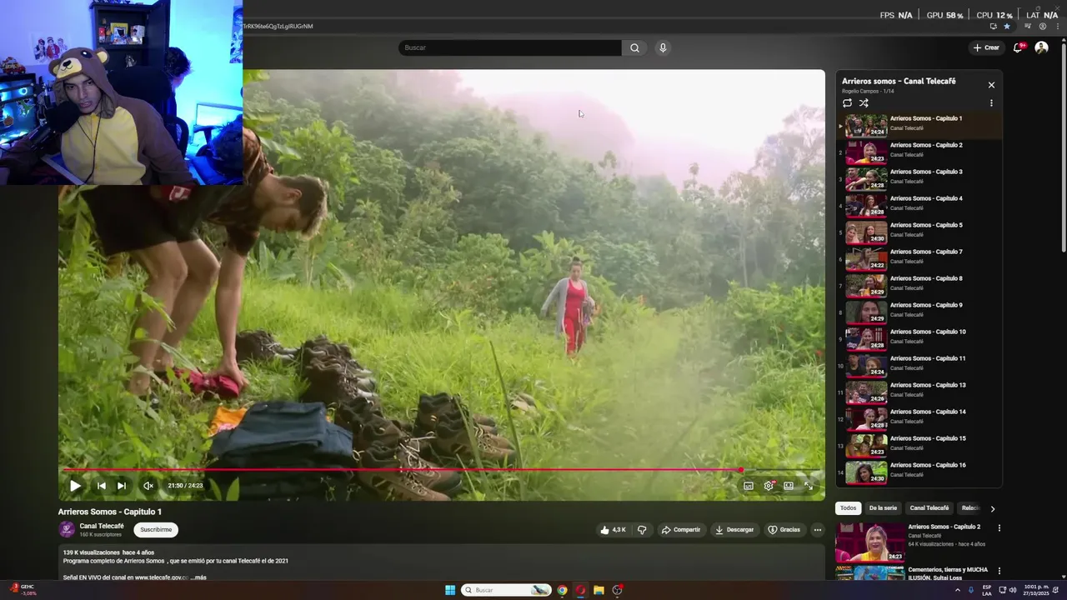Open YouTube notifications bell
Viewport: 1067px width, 600px height.
point(1018,47)
